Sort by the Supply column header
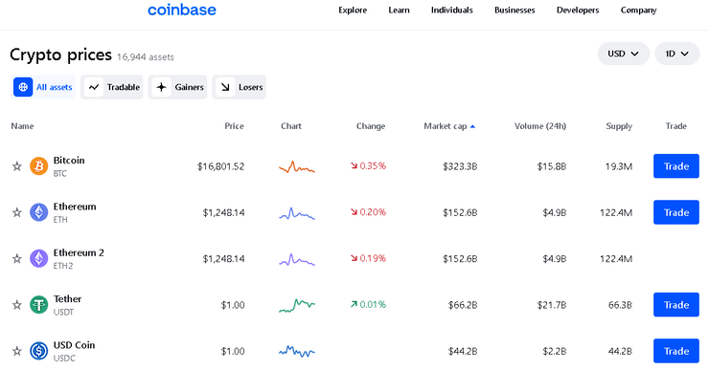The height and width of the screenshot is (371, 709). coord(619,126)
